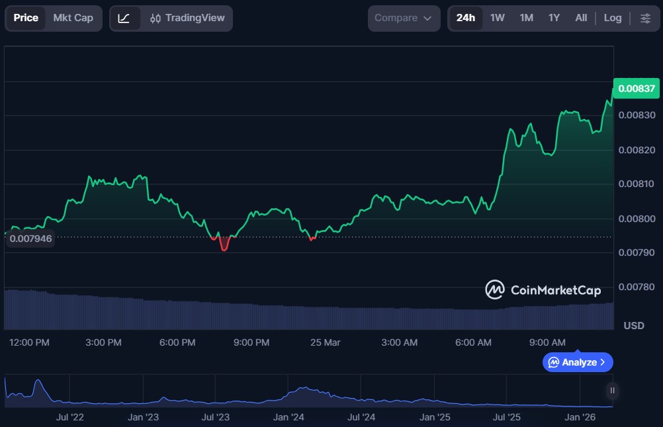This screenshot has height=427, width=663.
Task: Click the current price label 0.00837
Action: click(637, 89)
